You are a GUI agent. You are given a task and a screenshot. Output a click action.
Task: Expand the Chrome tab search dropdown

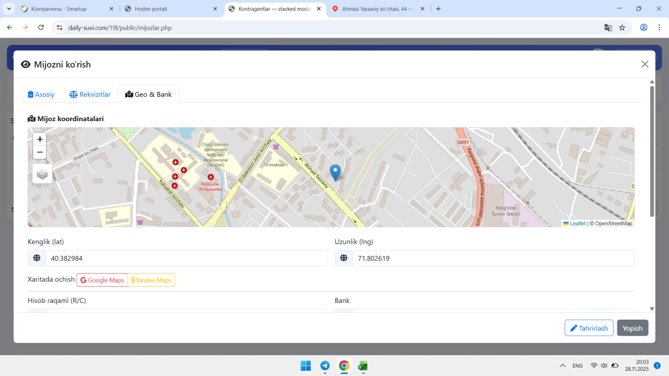coord(9,9)
